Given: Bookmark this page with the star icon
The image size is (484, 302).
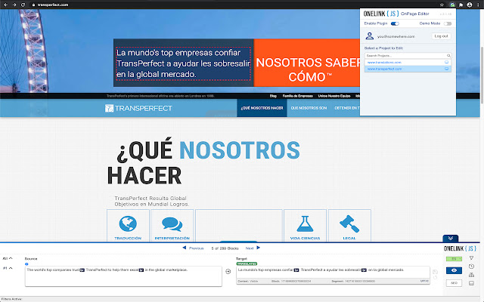Looking at the screenshot, I should (x=442, y=5).
